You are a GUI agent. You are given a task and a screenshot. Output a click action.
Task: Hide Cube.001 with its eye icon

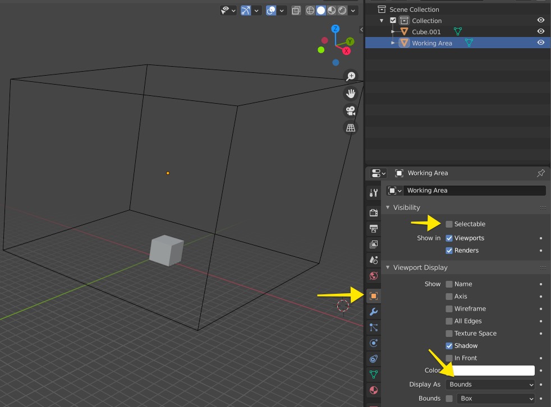(541, 31)
